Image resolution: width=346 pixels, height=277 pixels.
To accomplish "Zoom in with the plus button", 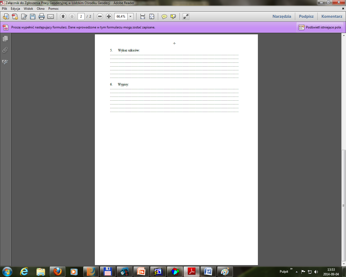I will point(109,17).
